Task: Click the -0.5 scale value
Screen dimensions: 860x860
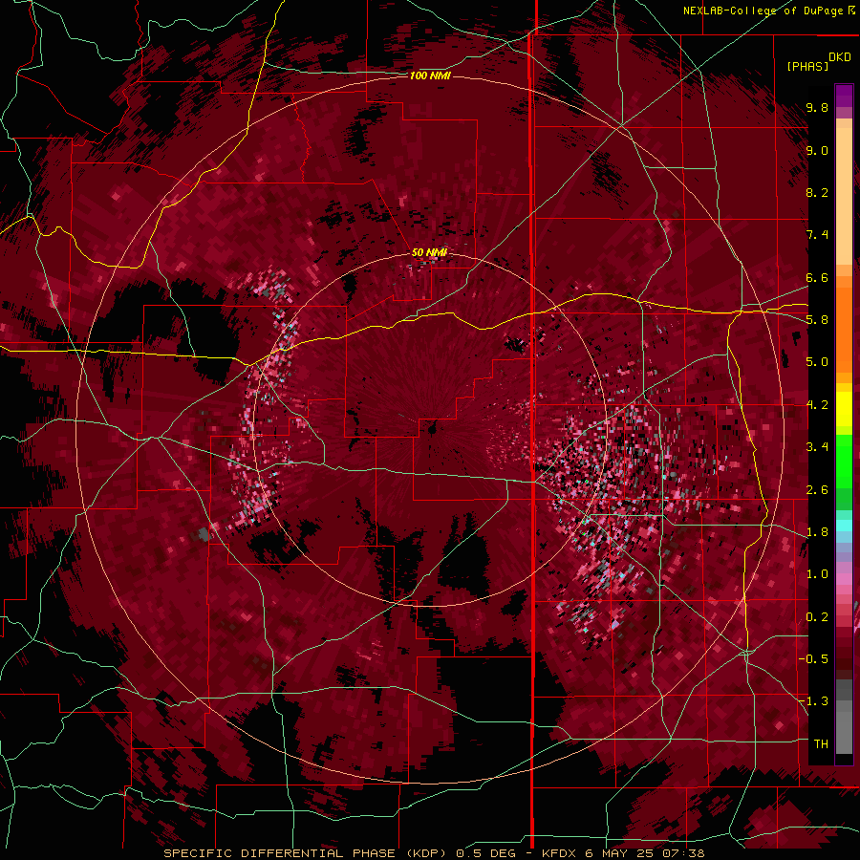Action: point(814,659)
